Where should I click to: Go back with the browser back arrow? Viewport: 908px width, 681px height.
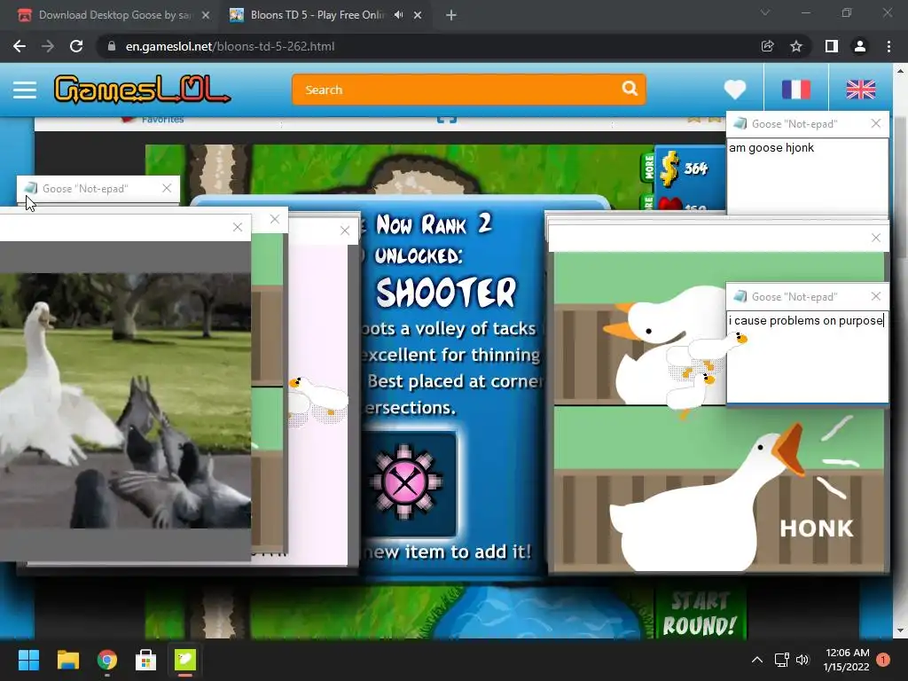point(20,46)
